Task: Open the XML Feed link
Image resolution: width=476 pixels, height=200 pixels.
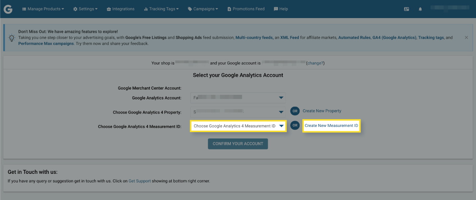Action: point(290,38)
